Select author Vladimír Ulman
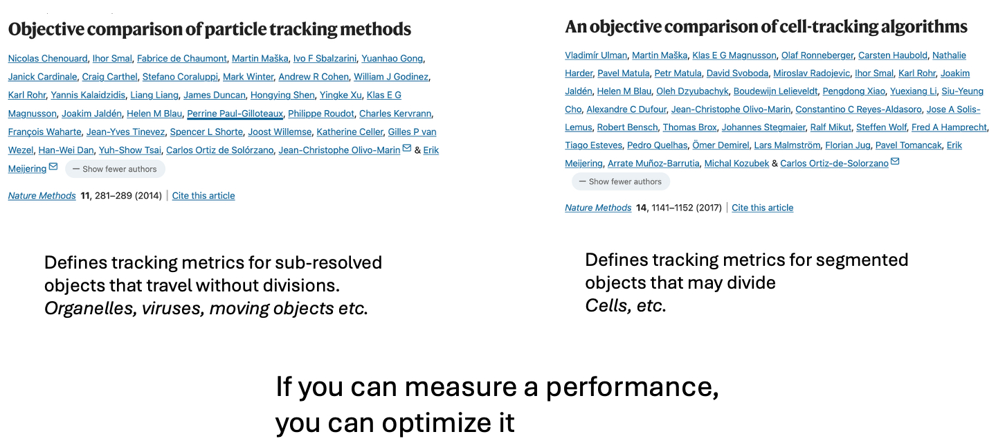Image resolution: width=996 pixels, height=441 pixels. pos(596,55)
